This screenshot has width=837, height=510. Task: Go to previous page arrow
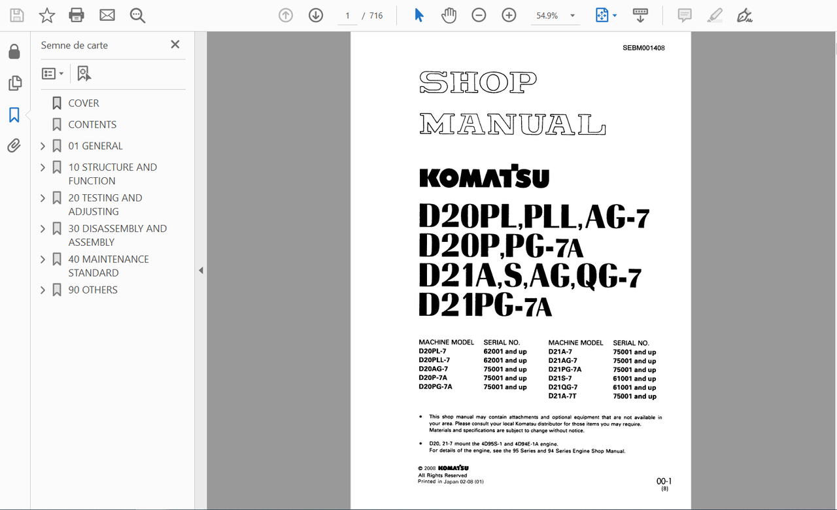pos(286,15)
